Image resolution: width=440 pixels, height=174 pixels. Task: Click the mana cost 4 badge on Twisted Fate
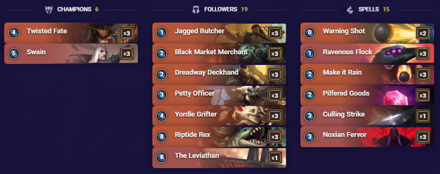pyautogui.click(x=13, y=33)
